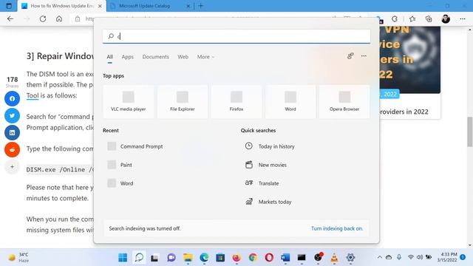473x266 pixels.
Task: Open search options ellipsis menu
Action: (364, 56)
